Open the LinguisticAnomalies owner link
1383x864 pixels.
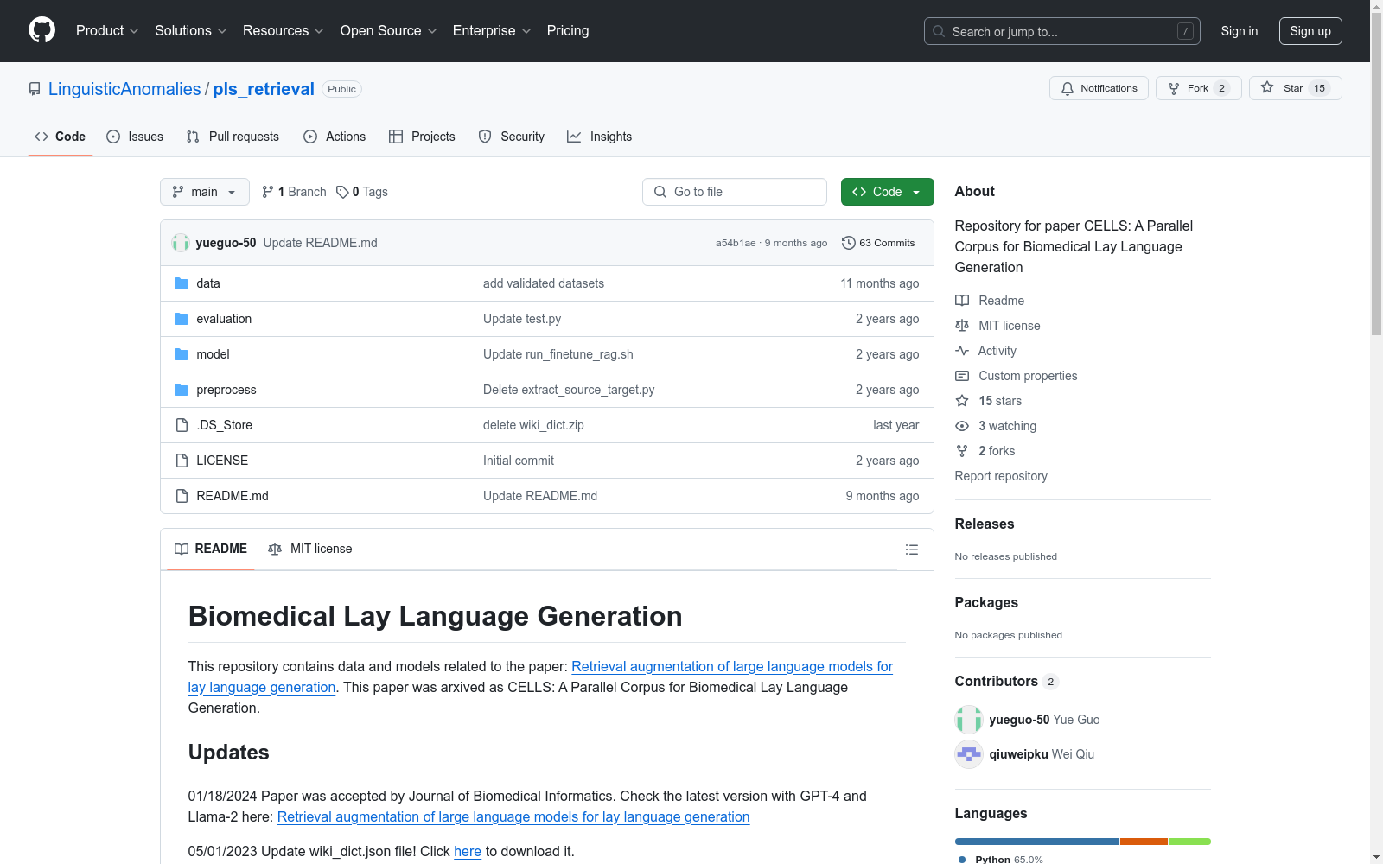coord(124,89)
